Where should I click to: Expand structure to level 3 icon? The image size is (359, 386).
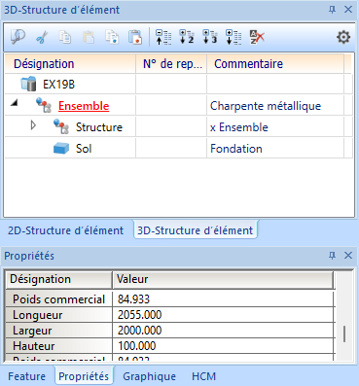[210, 37]
